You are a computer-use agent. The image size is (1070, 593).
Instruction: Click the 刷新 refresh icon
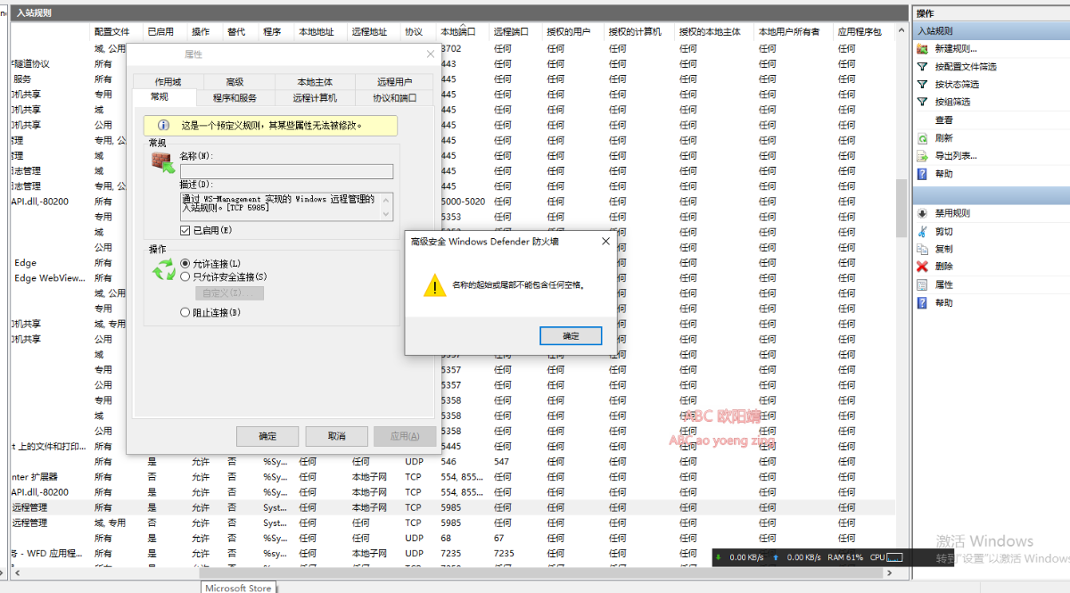coord(922,138)
